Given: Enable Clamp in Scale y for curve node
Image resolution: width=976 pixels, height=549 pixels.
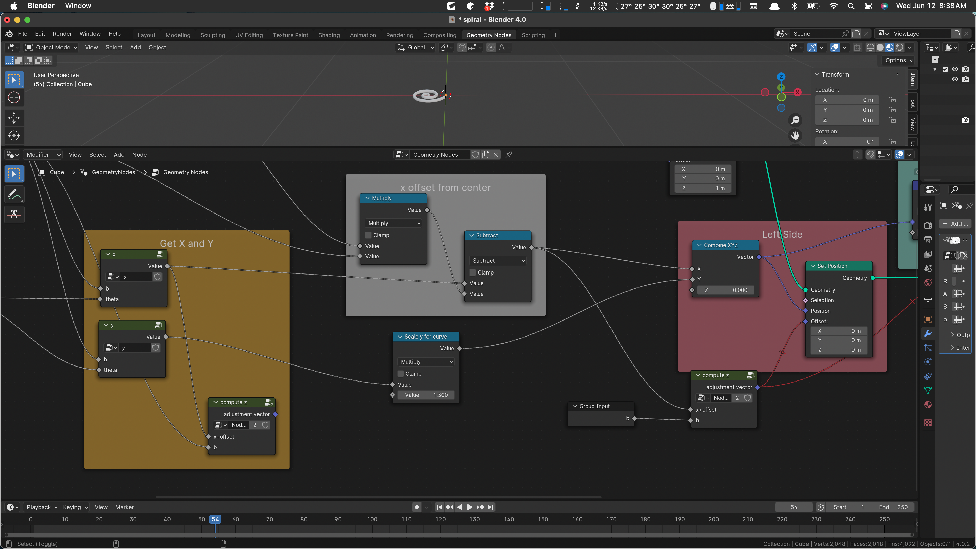Looking at the screenshot, I should click(x=401, y=374).
